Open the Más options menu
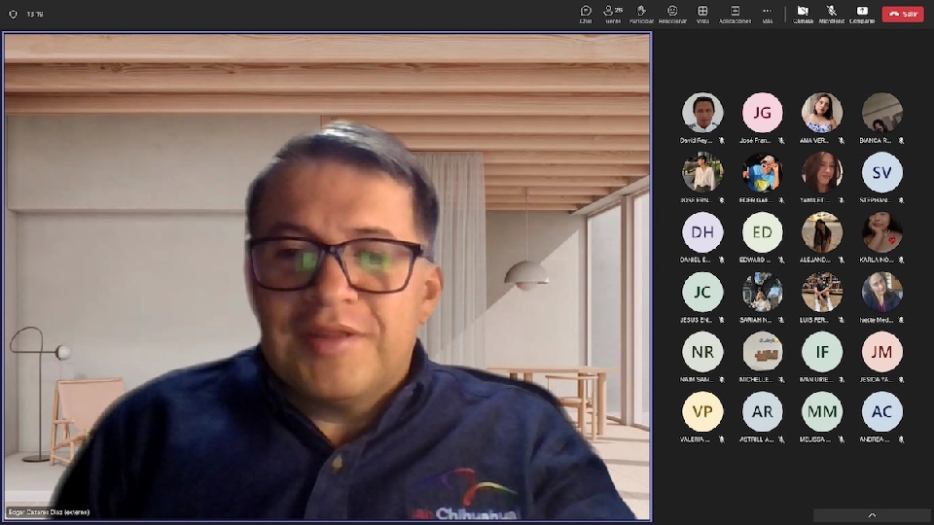The width and height of the screenshot is (934, 525). point(768,14)
